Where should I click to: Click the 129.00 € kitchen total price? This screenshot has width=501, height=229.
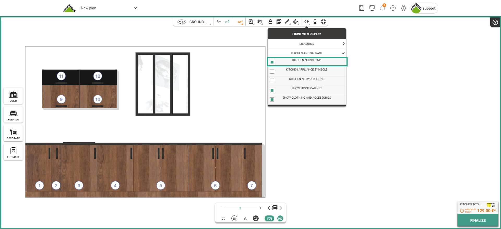coord(486,211)
